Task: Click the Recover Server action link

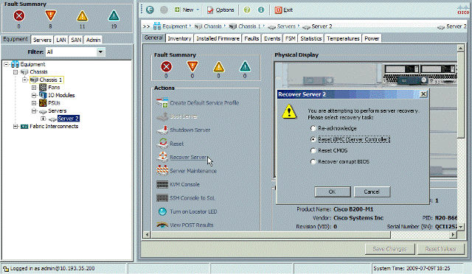Action: pyautogui.click(x=188, y=158)
